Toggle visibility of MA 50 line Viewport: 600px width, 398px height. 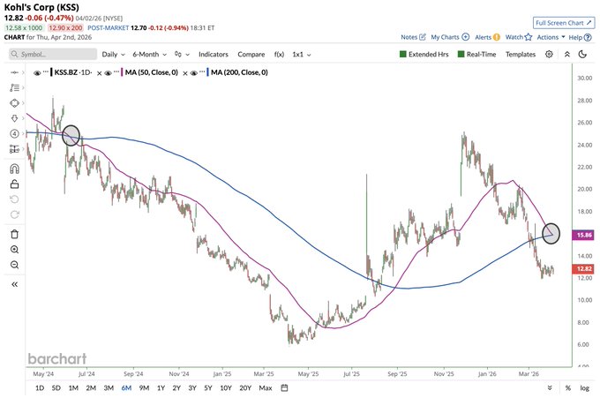tap(108, 72)
